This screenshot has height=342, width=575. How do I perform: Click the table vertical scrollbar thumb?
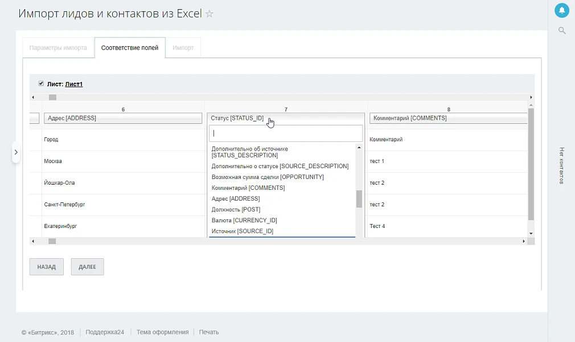point(531,164)
